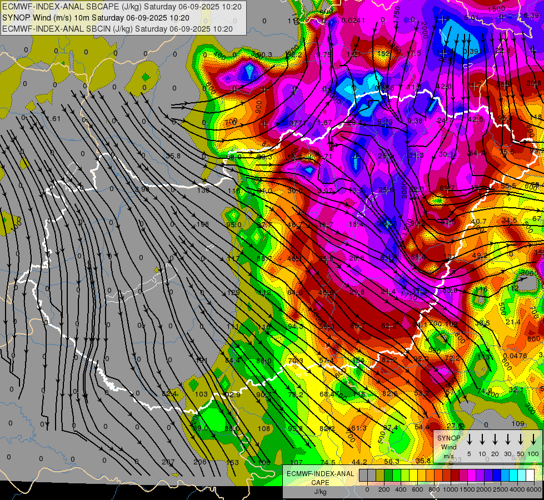Click the 198 value on the map

(203, 224)
